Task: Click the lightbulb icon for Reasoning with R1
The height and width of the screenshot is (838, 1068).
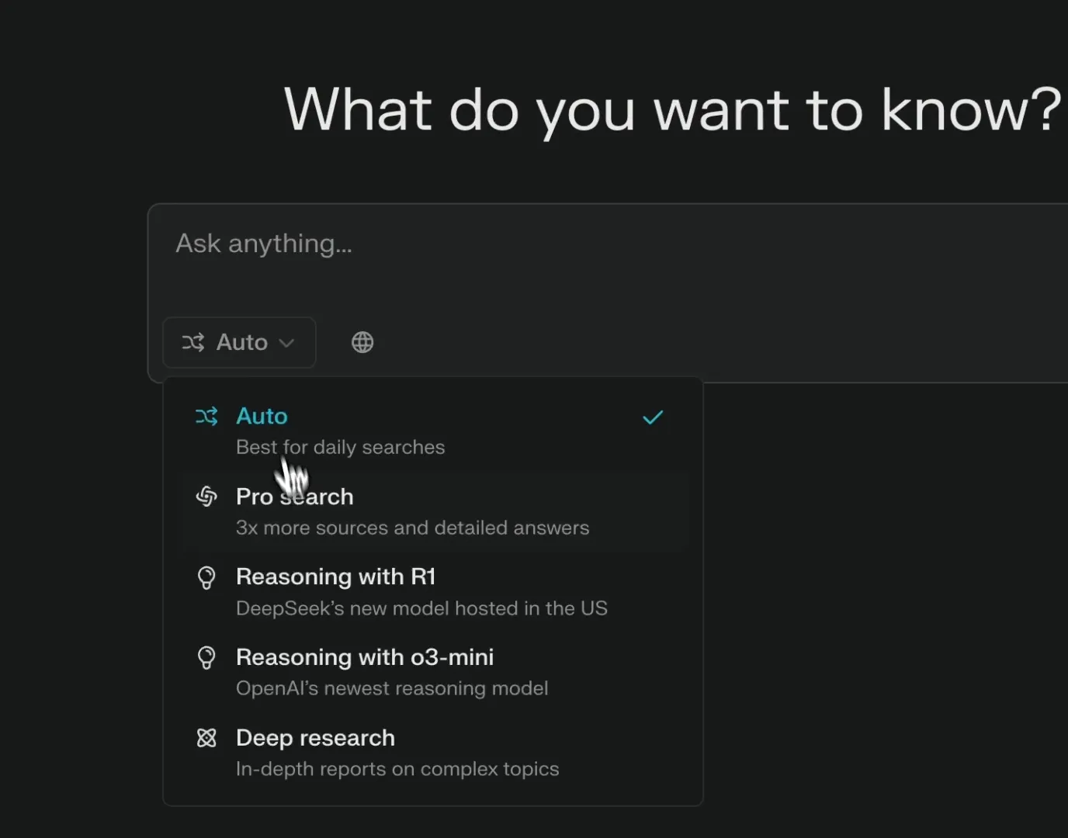Action: pos(206,577)
